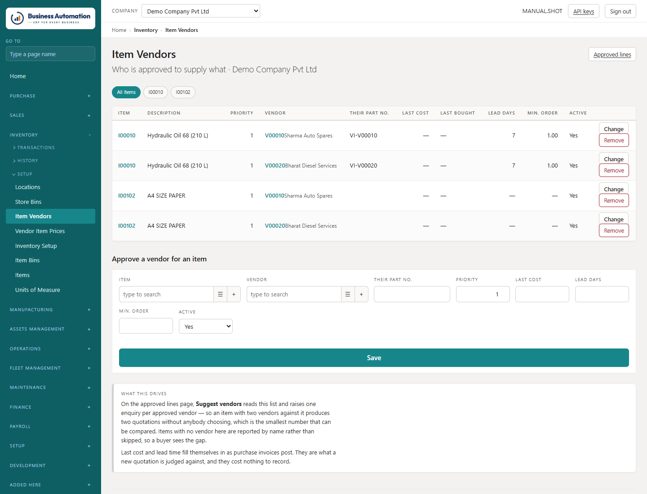Click the Business Automation logo

(x=50, y=18)
